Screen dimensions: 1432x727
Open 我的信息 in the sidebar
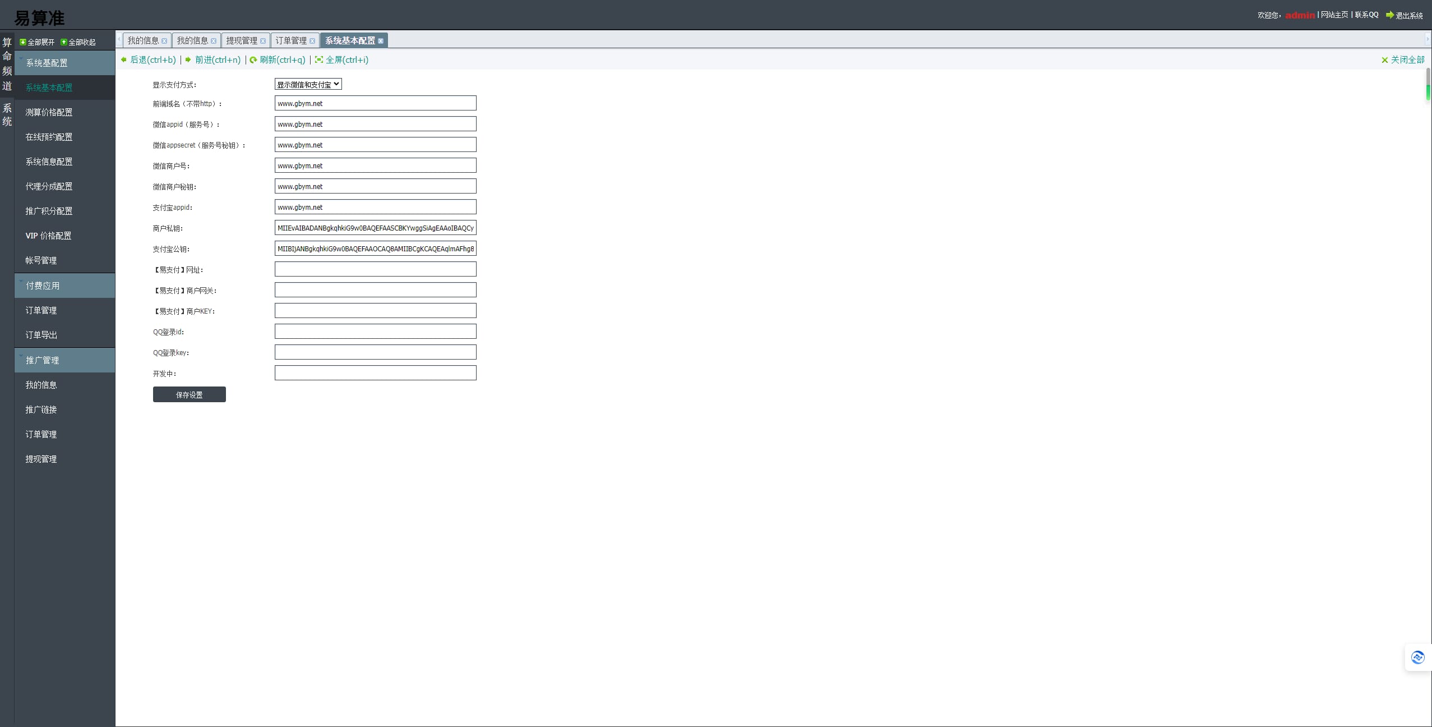click(x=65, y=385)
